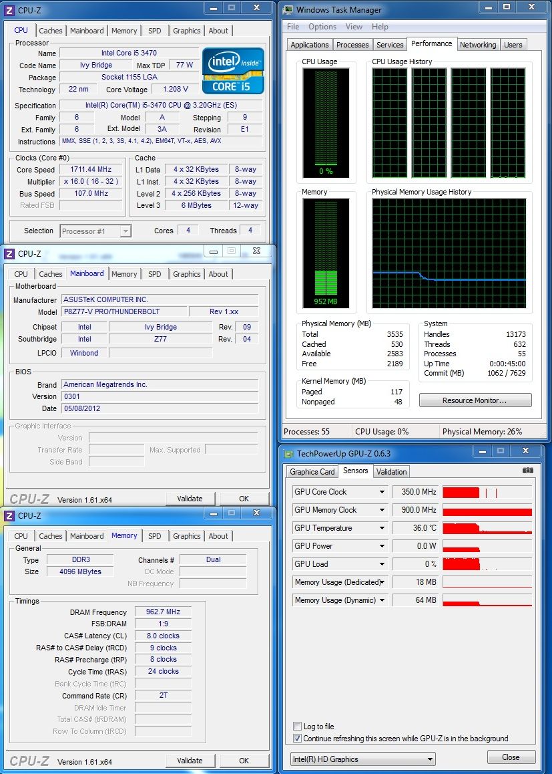552x774 pixels.
Task: Click the GPU Load sensor graph
Action: [x=487, y=564]
